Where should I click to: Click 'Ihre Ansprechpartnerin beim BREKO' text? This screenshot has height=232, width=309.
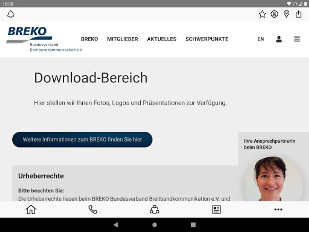(270, 144)
